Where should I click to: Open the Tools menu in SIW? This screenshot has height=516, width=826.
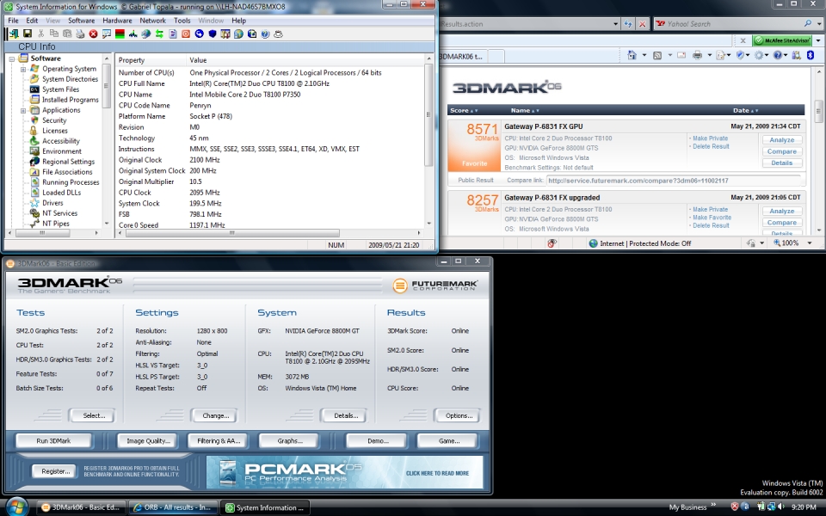pyautogui.click(x=182, y=21)
